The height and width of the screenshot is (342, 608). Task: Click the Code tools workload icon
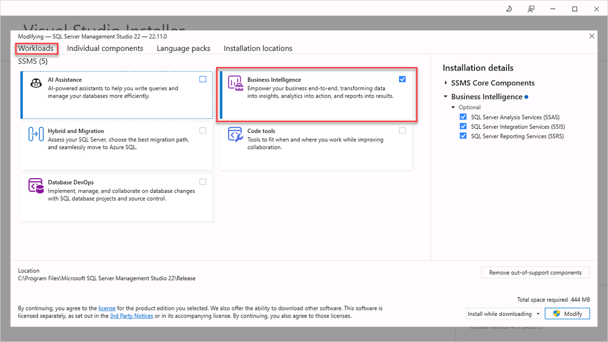pyautogui.click(x=235, y=134)
